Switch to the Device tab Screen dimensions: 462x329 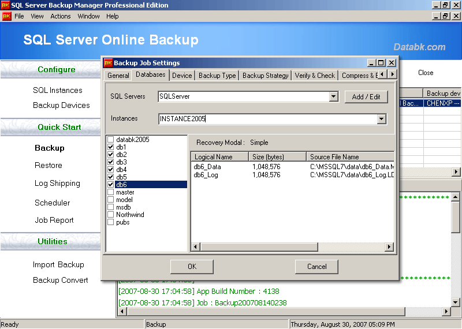182,76
